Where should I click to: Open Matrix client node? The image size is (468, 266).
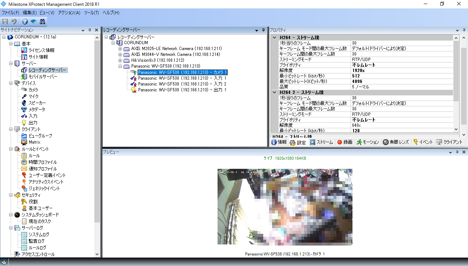[34, 142]
